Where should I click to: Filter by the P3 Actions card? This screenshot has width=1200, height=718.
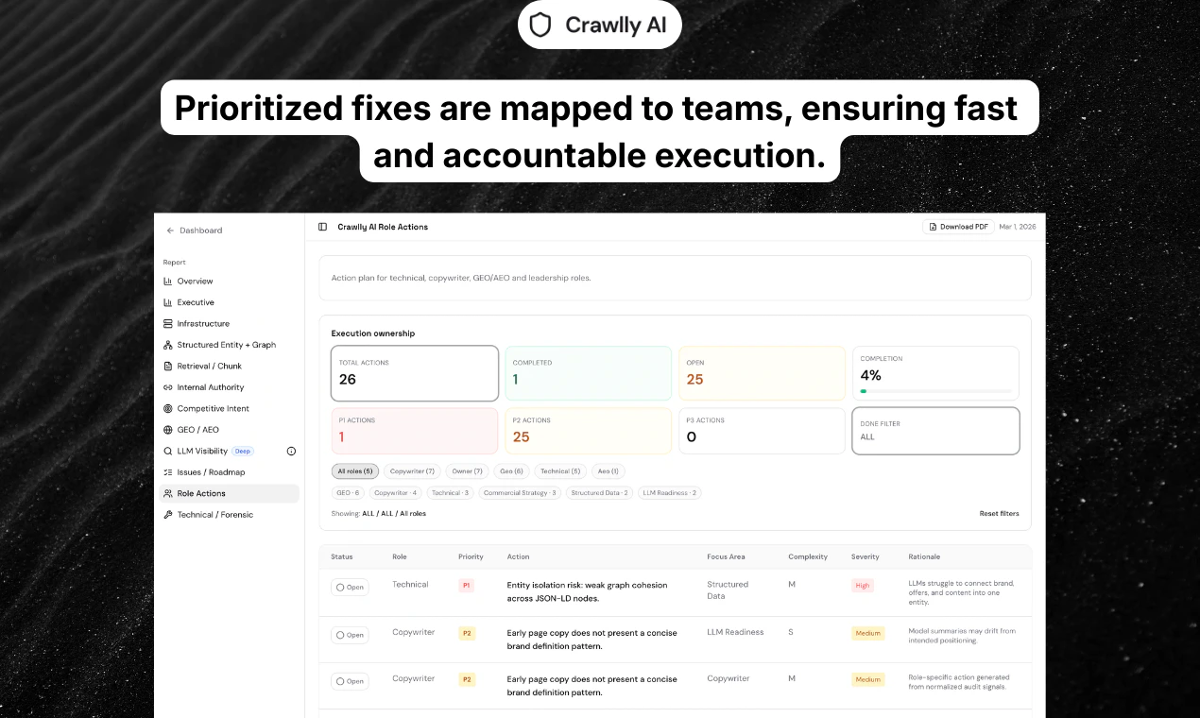pos(762,431)
